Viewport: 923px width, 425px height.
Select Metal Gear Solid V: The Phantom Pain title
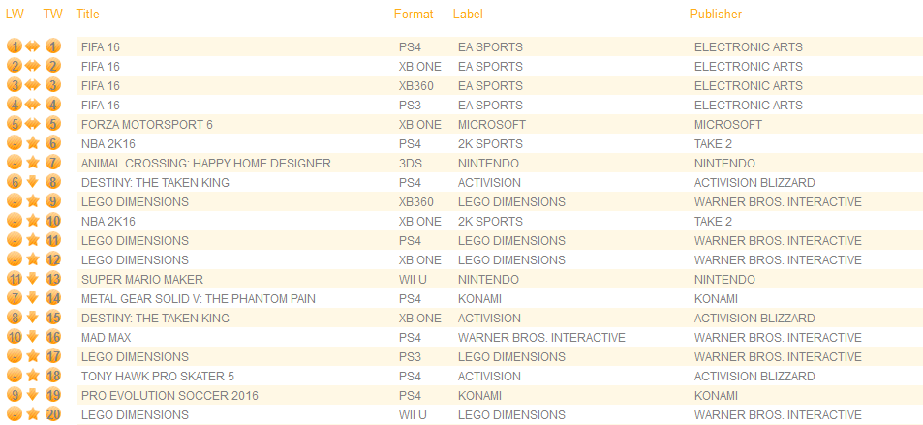click(x=199, y=299)
